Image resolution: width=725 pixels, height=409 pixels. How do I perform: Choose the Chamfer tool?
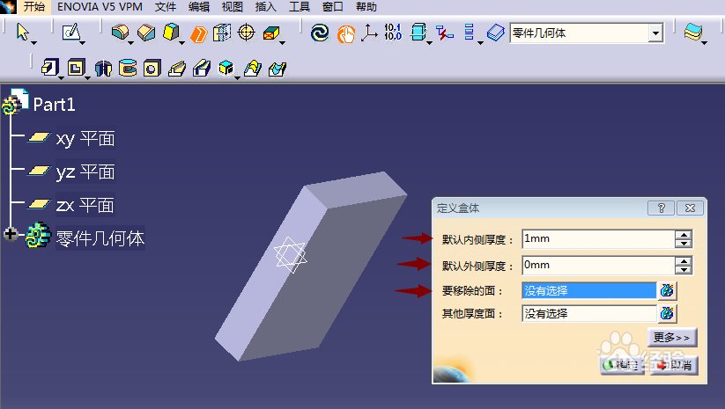(146, 33)
